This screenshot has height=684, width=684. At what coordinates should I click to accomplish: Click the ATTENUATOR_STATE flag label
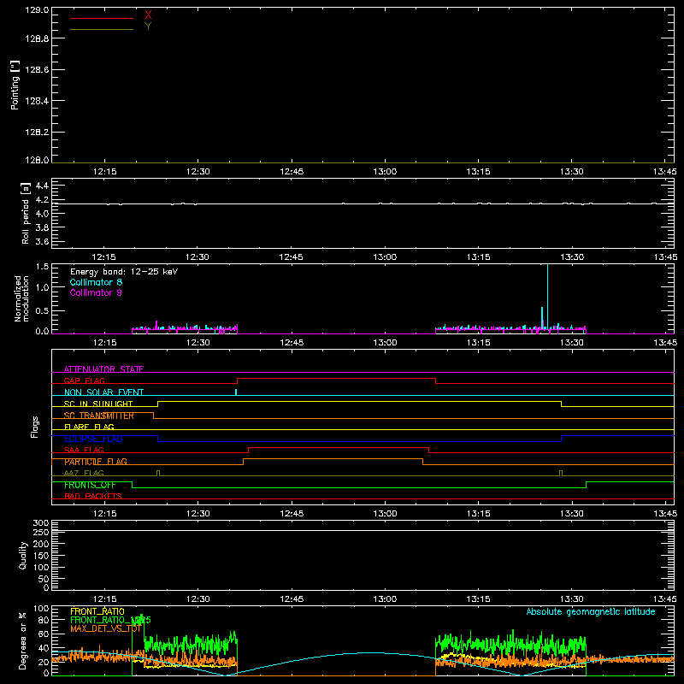click(x=103, y=369)
